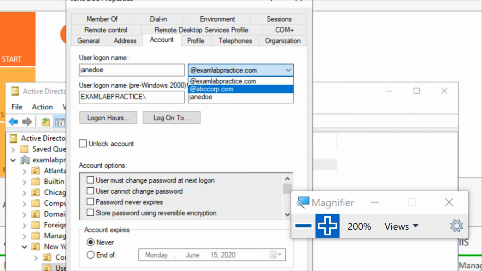The width and height of the screenshot is (482, 271).
Task: Collapse the New York tree node
Action: click(24, 247)
